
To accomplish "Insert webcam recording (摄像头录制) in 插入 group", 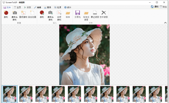I will 50,16.
